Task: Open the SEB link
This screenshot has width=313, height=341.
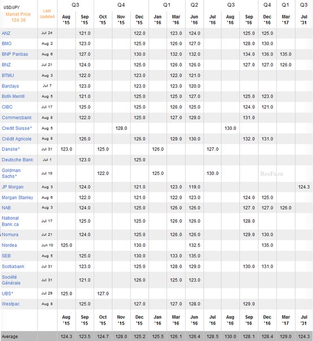Action: coord(6,256)
